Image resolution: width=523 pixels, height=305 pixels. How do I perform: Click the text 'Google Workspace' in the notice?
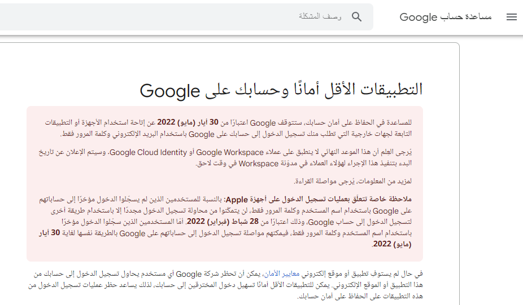(230, 152)
